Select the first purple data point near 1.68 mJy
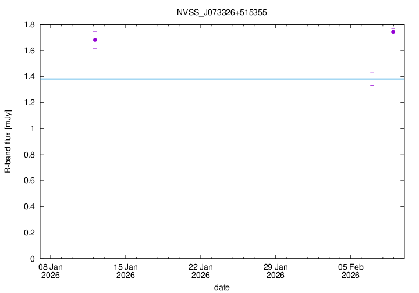The height and width of the screenshot is (293, 419). (95, 40)
